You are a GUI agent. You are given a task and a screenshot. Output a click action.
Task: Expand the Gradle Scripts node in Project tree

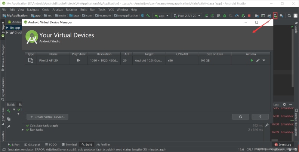click(x=7, y=33)
